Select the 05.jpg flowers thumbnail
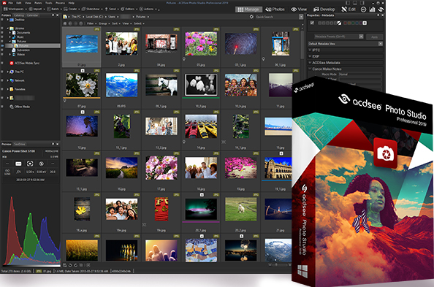 click(201, 44)
